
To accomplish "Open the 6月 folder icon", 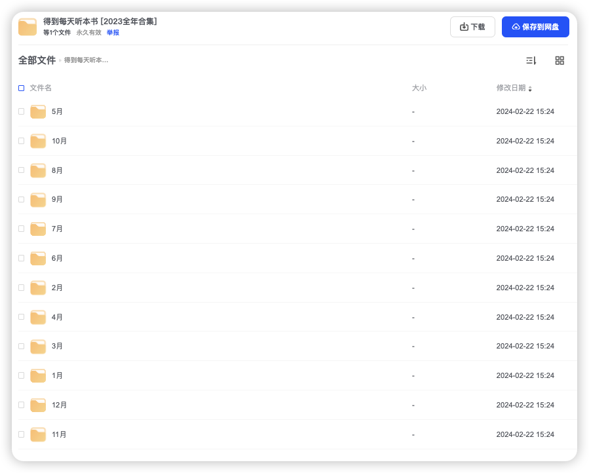I will (38, 258).
